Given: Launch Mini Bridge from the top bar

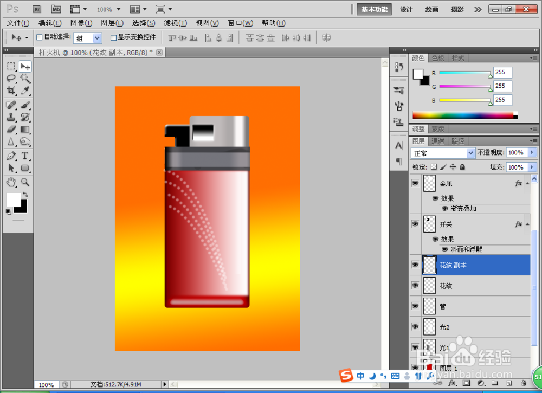Looking at the screenshot, I should click(x=56, y=9).
